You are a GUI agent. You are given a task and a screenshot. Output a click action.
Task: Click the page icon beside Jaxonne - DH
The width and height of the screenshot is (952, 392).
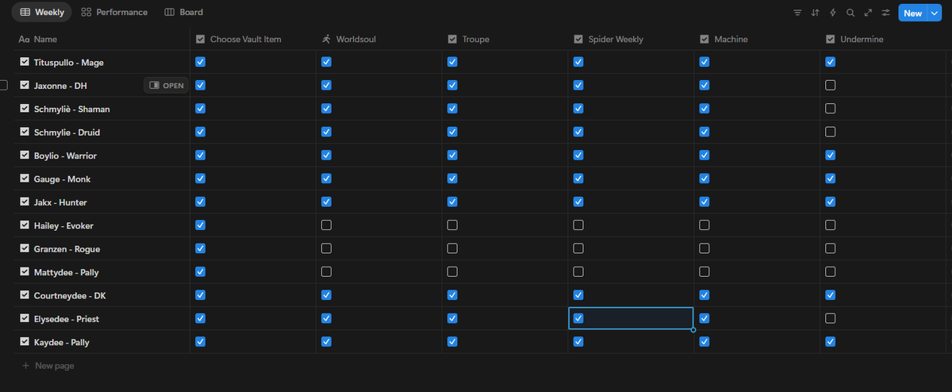pyautogui.click(x=25, y=85)
